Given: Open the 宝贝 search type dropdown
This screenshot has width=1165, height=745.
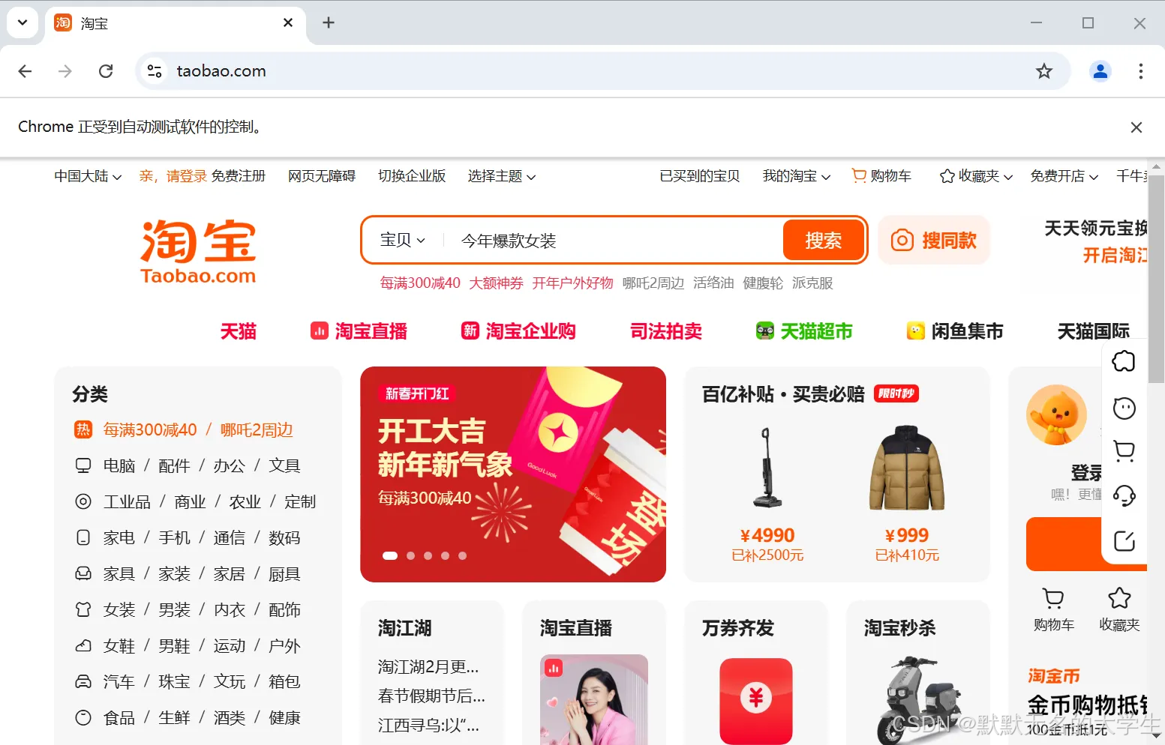Looking at the screenshot, I should pyautogui.click(x=403, y=240).
